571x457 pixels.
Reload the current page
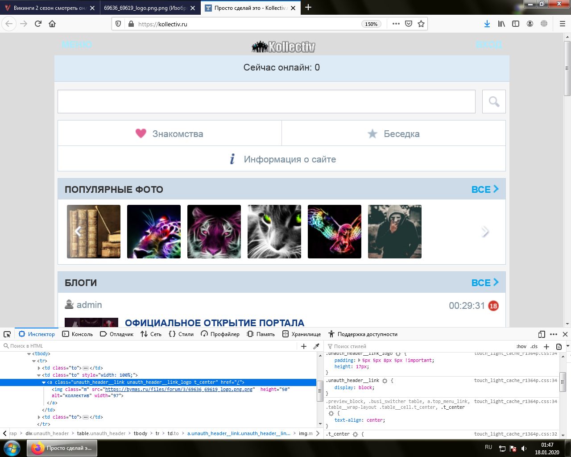click(x=38, y=24)
